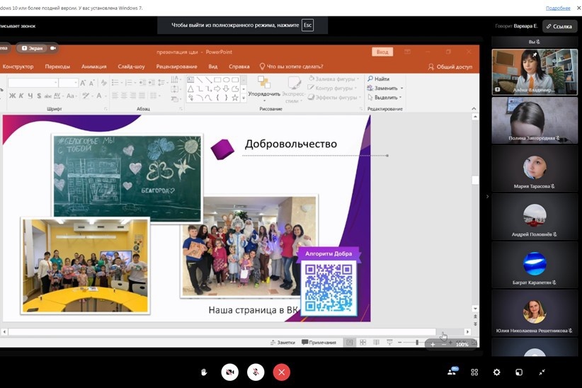Increase list indent level
This screenshot has width=582, height=388.
pyautogui.click(x=152, y=82)
